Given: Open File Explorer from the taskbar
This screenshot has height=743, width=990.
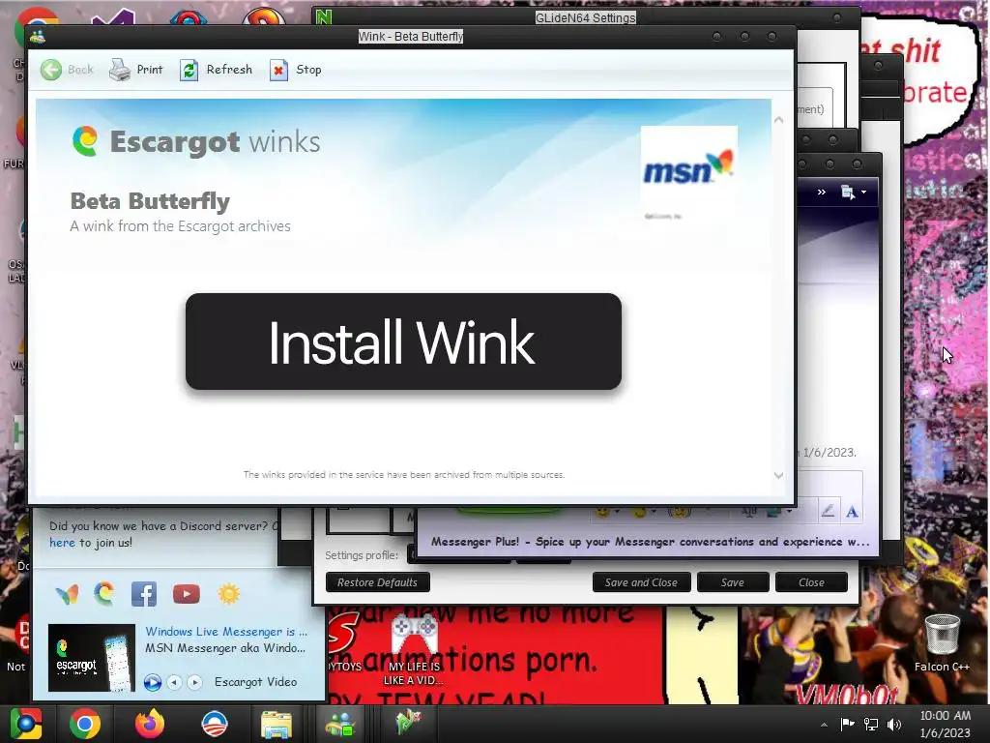Looking at the screenshot, I should [277, 725].
